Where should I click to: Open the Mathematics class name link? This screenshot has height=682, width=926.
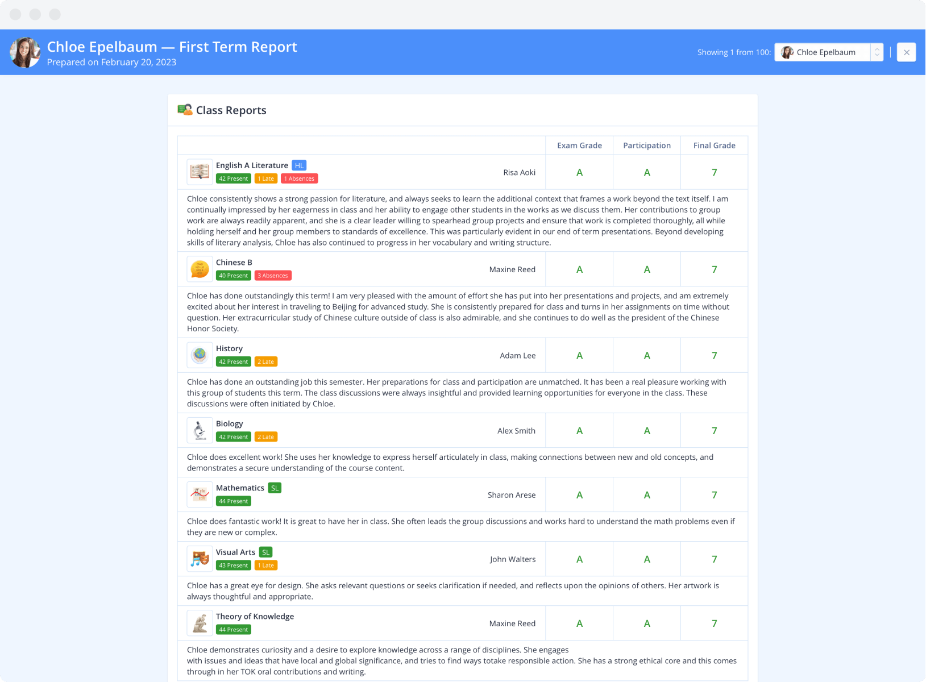click(x=240, y=488)
